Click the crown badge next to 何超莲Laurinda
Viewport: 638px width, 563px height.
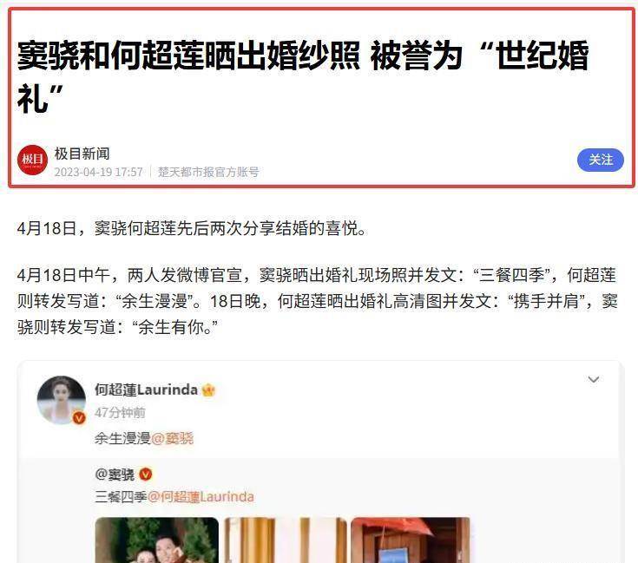click(x=208, y=390)
